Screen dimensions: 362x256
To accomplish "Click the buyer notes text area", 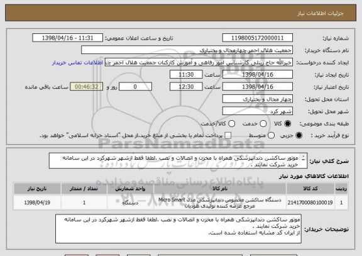I will pyautogui.click(x=178, y=229).
